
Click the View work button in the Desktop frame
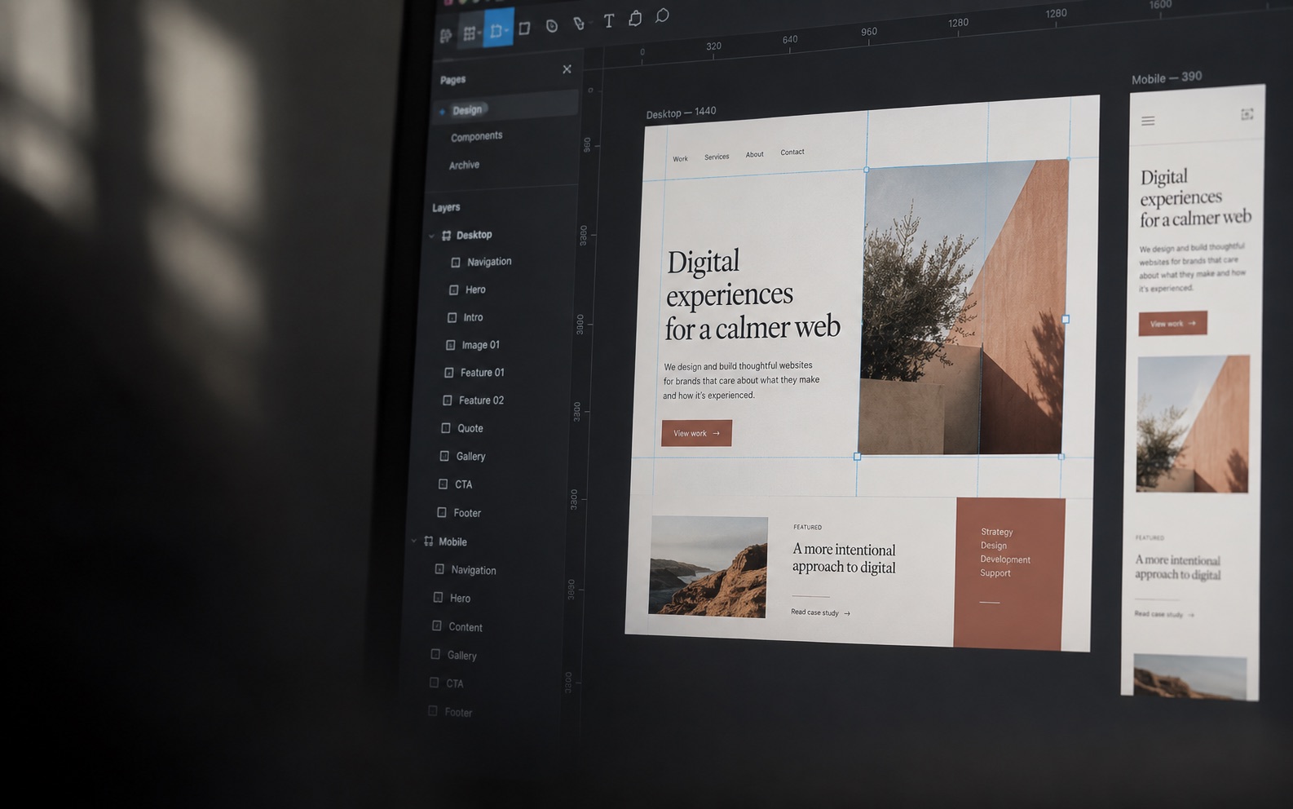[696, 433]
